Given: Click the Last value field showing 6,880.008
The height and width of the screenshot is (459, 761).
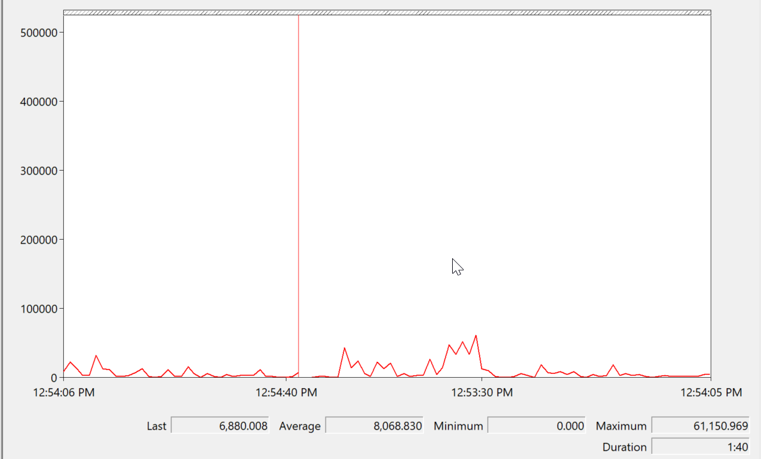Looking at the screenshot, I should [x=221, y=425].
